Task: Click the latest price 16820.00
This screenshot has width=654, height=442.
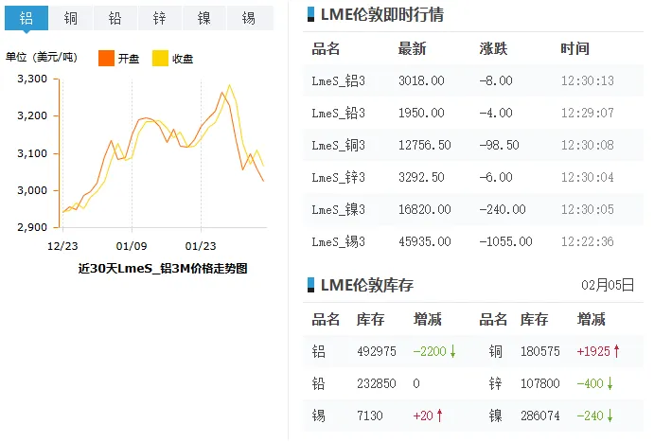Action: [425, 209]
